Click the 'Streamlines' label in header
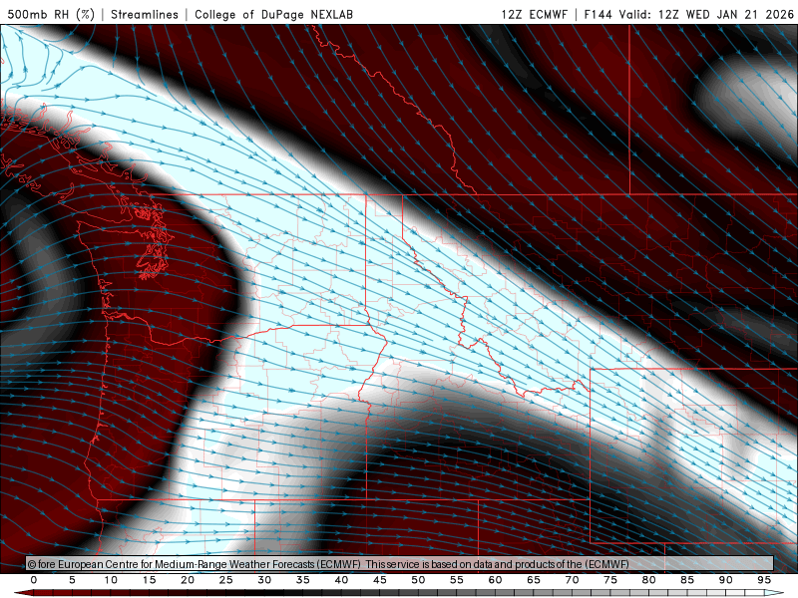Screen dimensions: 798x598 tap(145, 14)
